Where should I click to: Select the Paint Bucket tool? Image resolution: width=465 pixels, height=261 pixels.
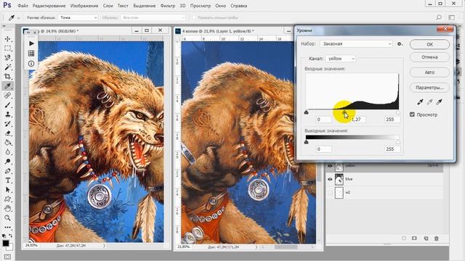click(8, 143)
